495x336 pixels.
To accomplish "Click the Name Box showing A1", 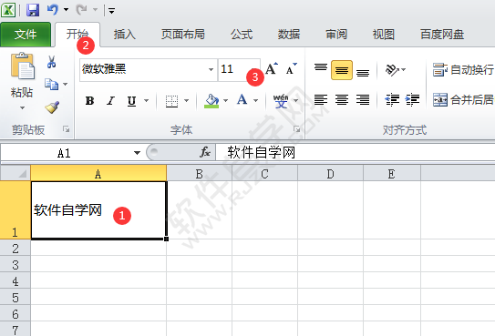I will click(64, 153).
